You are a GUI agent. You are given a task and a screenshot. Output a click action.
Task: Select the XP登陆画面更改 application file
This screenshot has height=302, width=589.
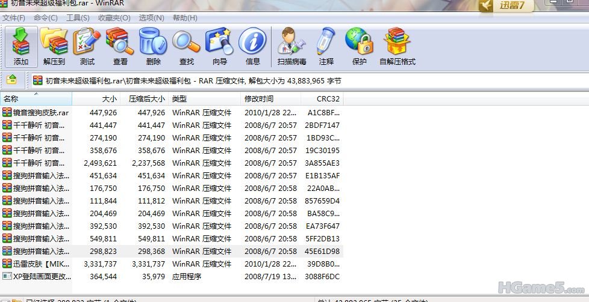pyautogui.click(x=42, y=276)
